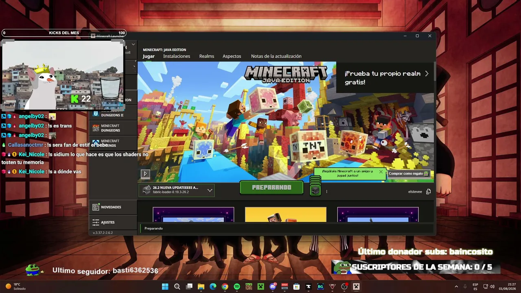
Task: Click the Preparando status bar text
Action: [153, 228]
